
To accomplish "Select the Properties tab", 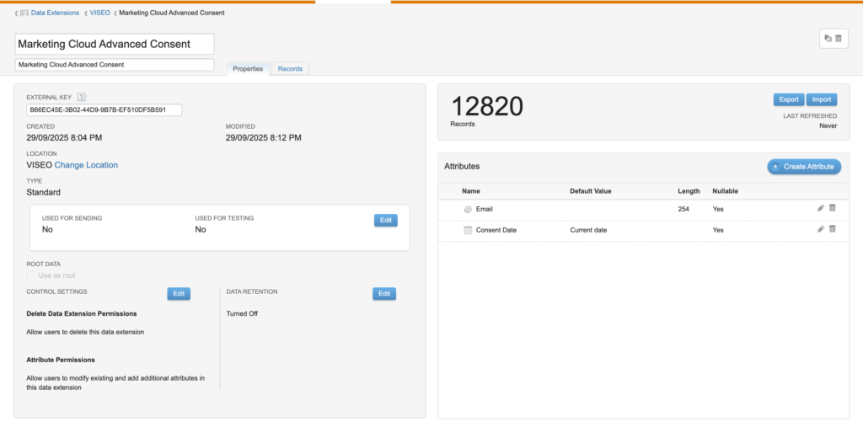I will pyautogui.click(x=248, y=68).
